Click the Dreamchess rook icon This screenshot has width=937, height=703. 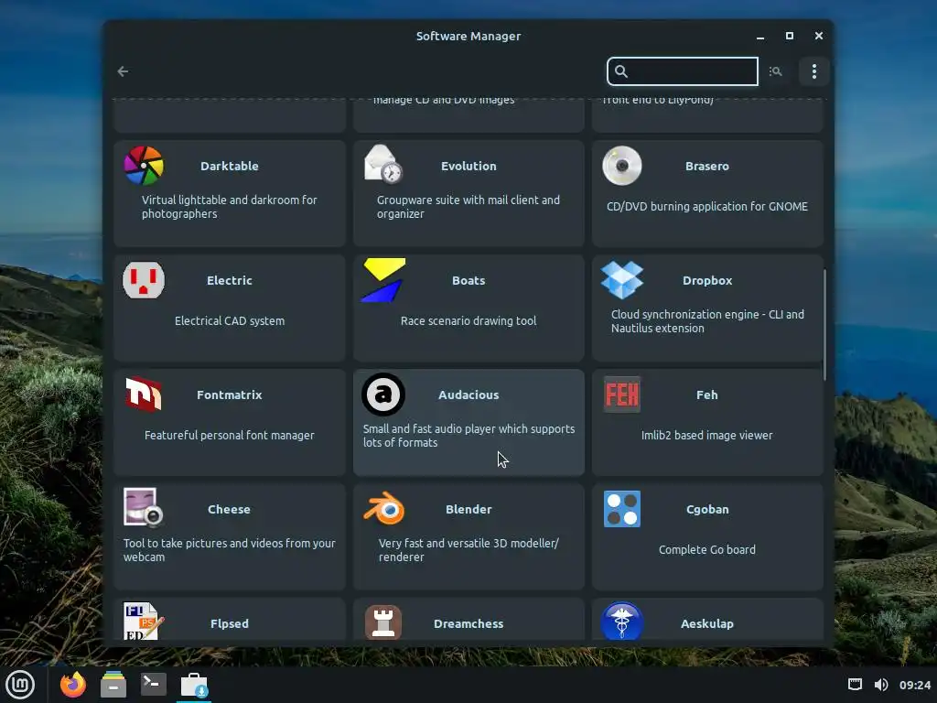point(383,622)
